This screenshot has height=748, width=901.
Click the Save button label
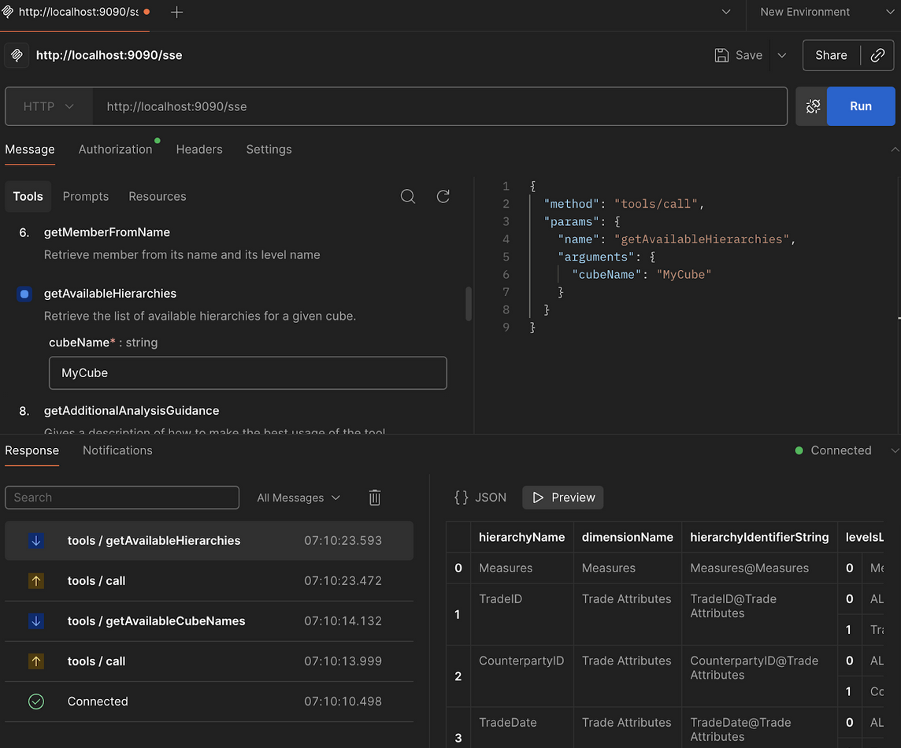(749, 55)
